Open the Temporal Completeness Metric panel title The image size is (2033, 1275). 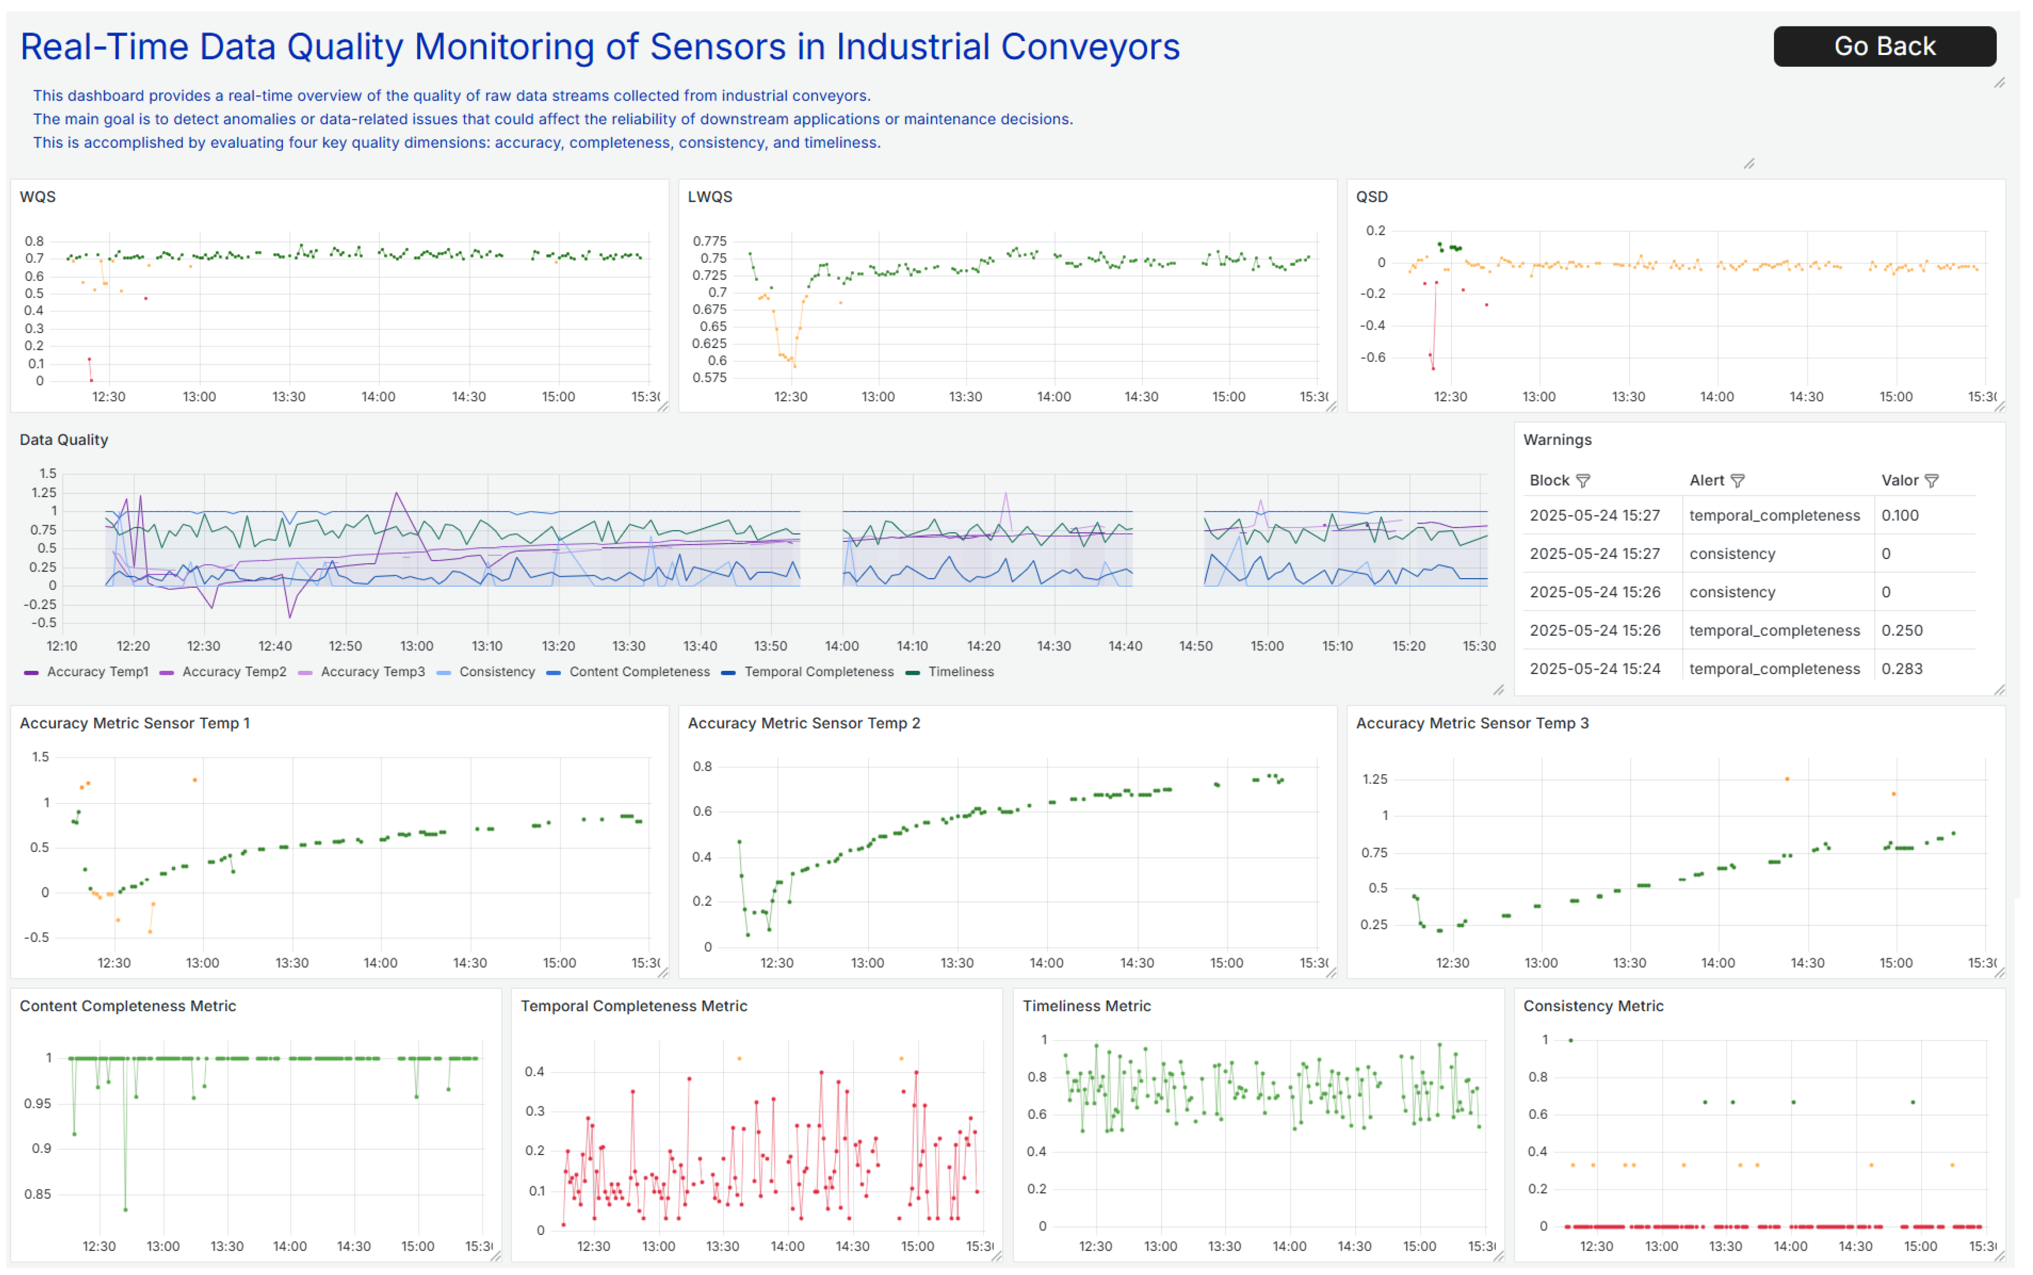(633, 1006)
